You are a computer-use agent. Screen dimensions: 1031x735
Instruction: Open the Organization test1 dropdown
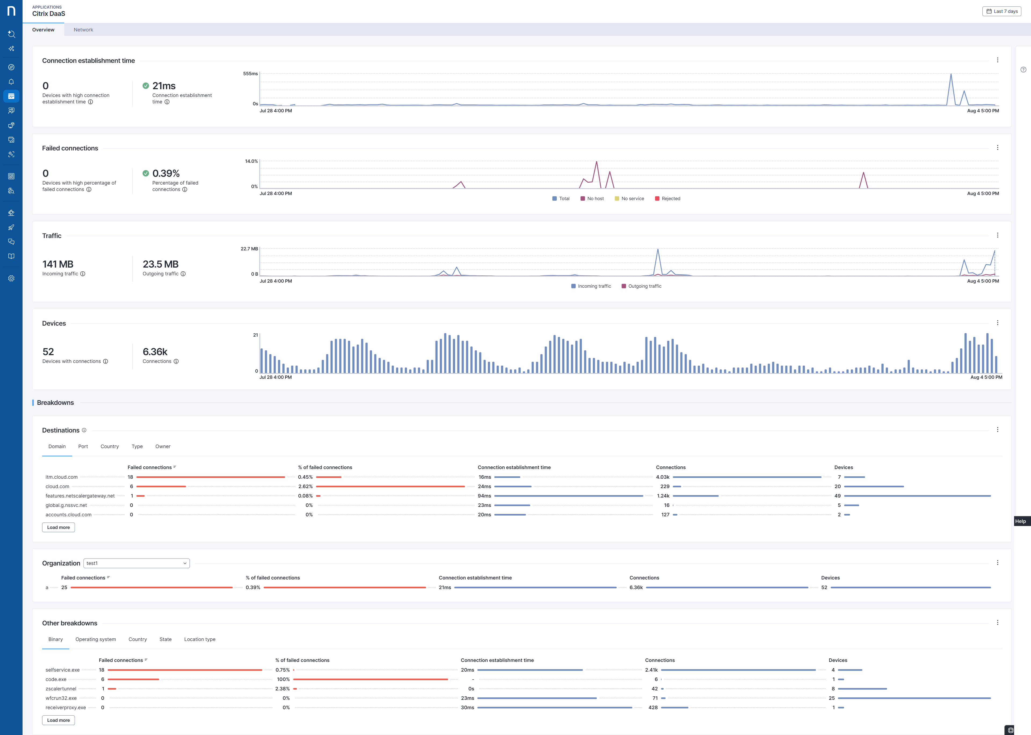pyautogui.click(x=136, y=563)
